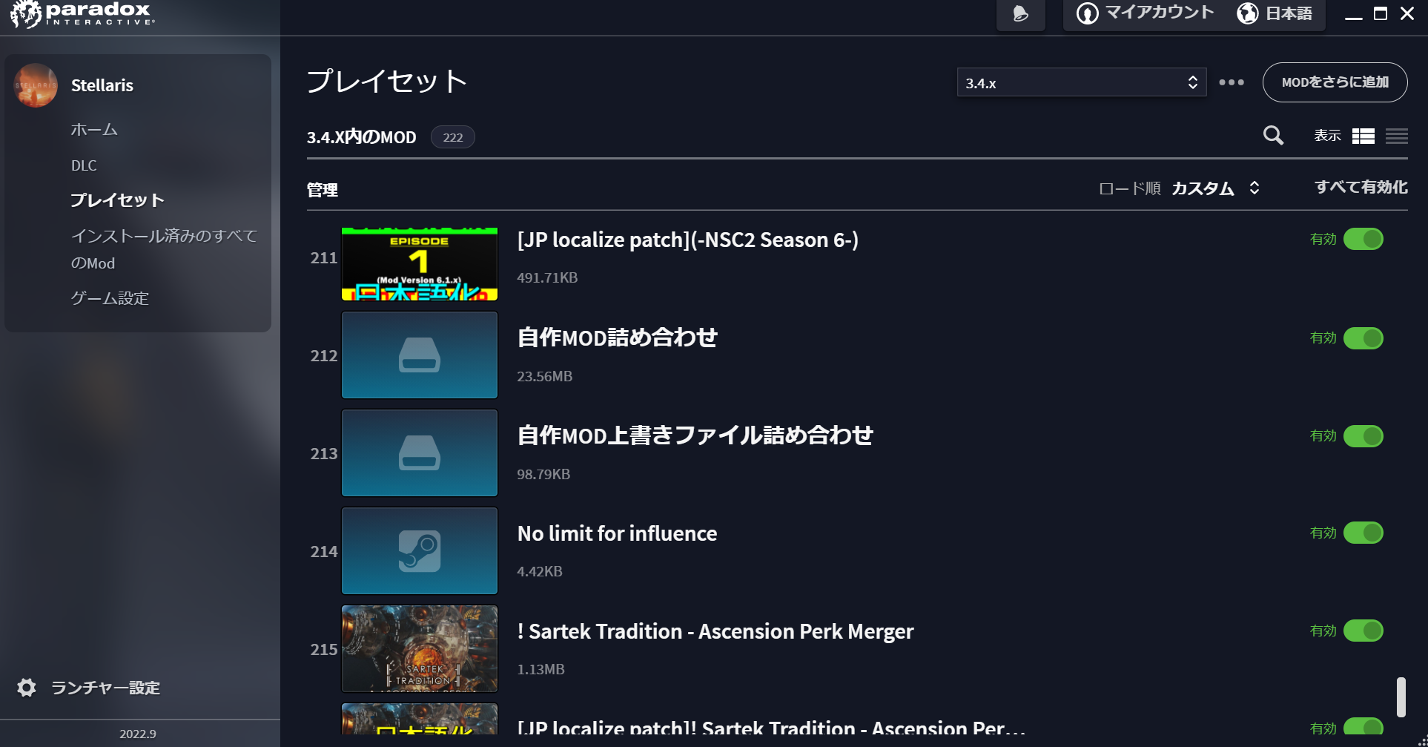Click file size 4.42KB
The image size is (1428, 747).
[x=540, y=571]
